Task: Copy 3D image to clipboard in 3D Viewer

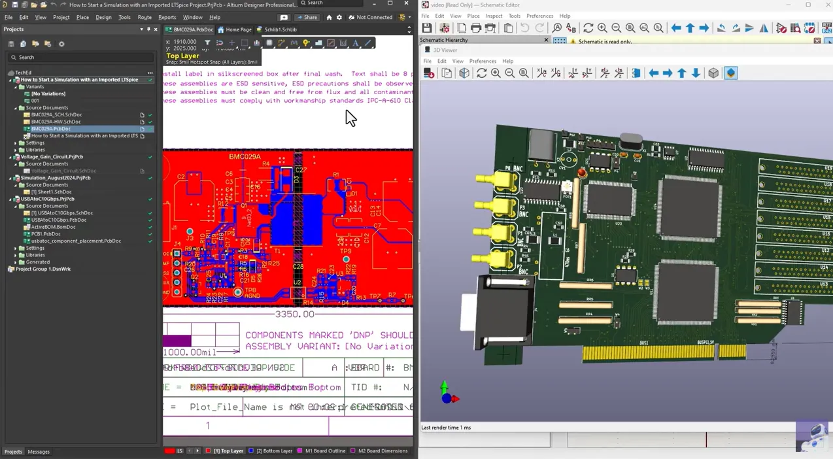Action: pyautogui.click(x=447, y=73)
